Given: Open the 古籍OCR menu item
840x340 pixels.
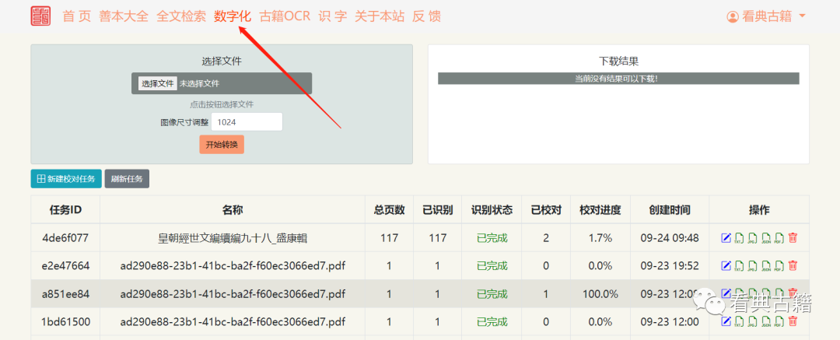Looking at the screenshot, I should (285, 16).
